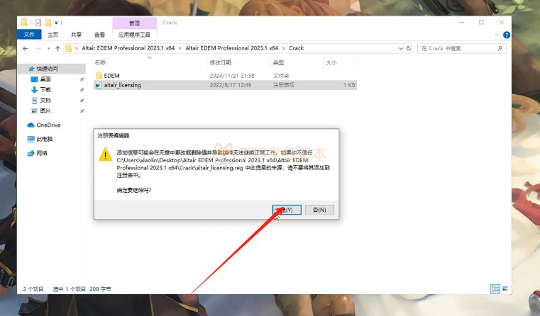Unpin 文档 via its pin icon
This screenshot has height=316, width=540.
pyautogui.click(x=82, y=101)
